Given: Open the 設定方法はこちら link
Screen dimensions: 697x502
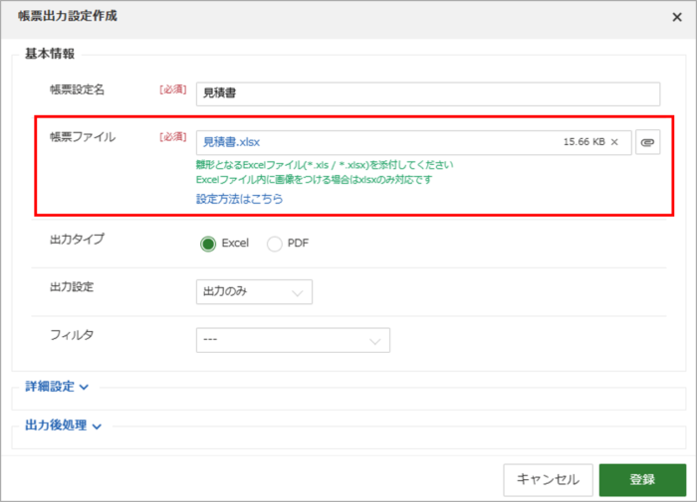Looking at the screenshot, I should [x=240, y=199].
